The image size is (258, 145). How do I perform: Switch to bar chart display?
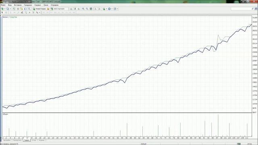(71, 9)
